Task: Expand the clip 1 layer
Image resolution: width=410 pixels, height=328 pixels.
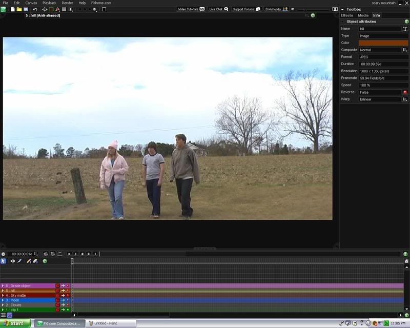Action: (x=3, y=310)
